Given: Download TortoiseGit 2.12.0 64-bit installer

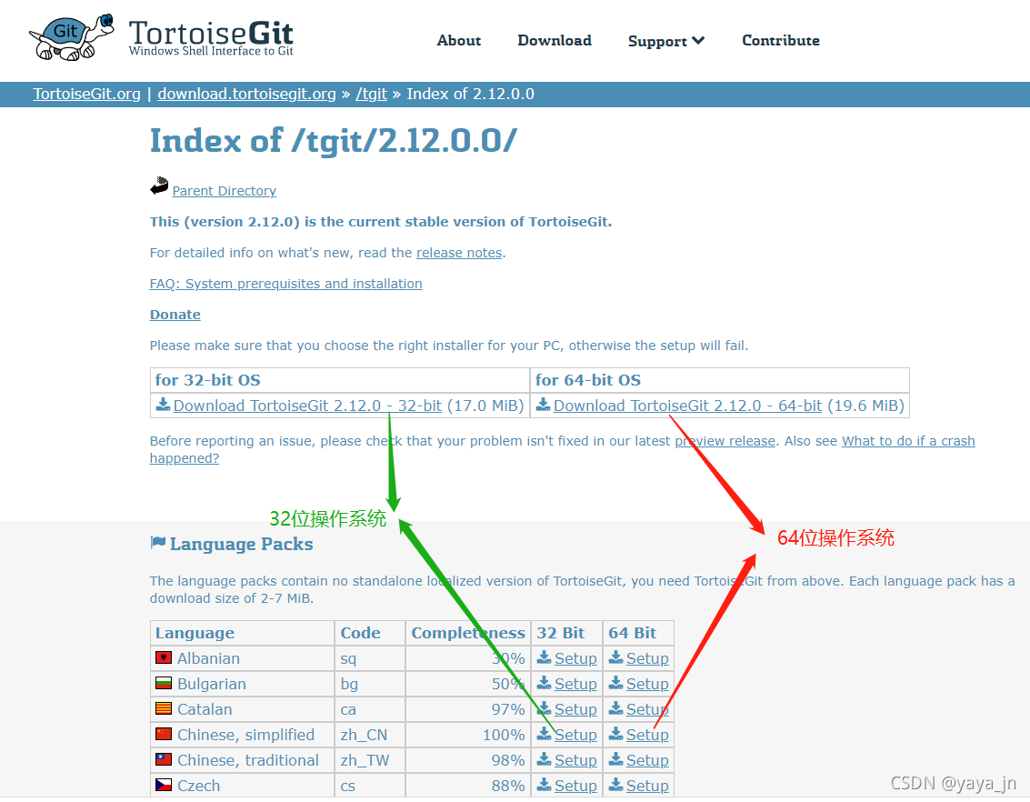Looking at the screenshot, I should (x=688, y=406).
